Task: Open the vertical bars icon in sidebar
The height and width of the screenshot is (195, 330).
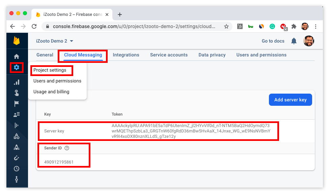Action: [x=17, y=125]
